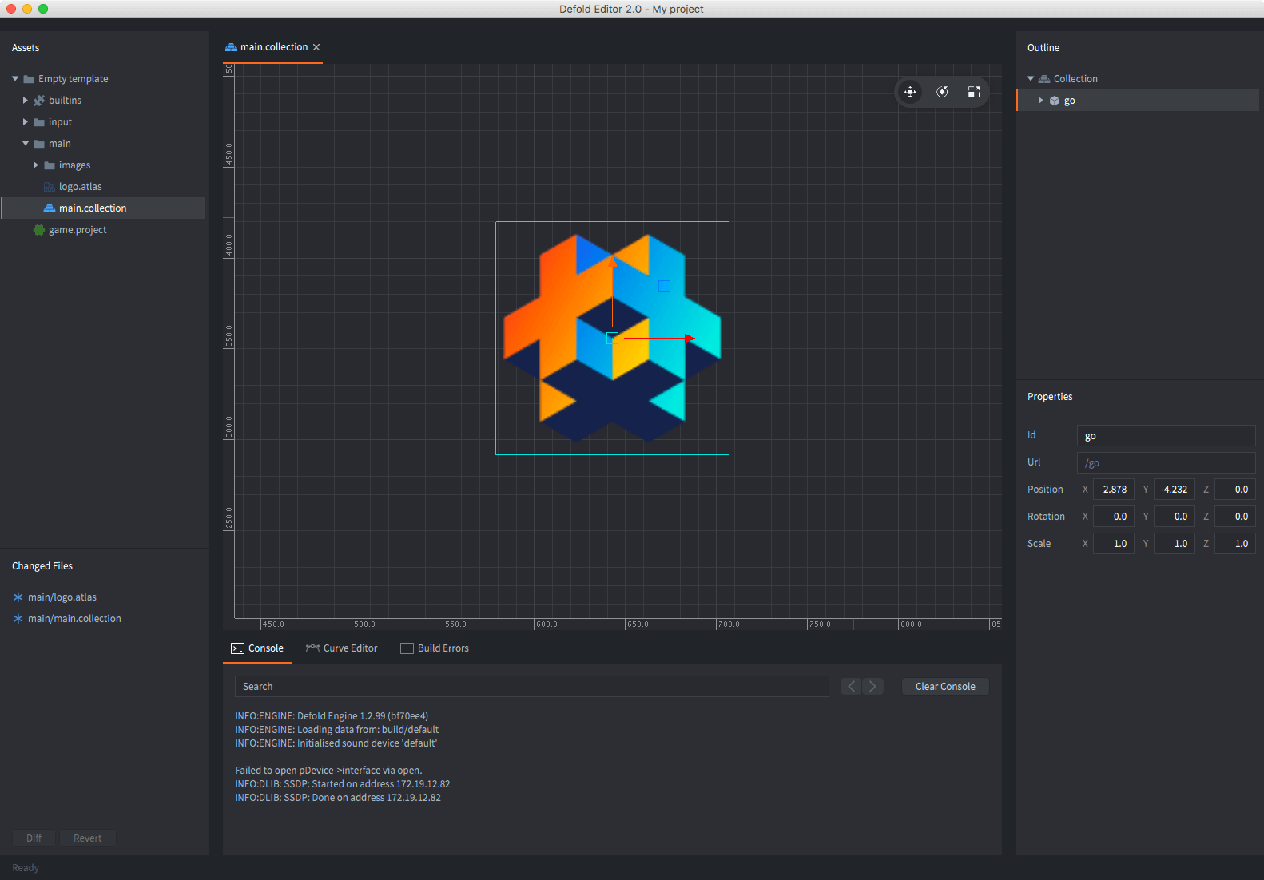
Task: Click the game.project puzzle icon
Action: pos(39,230)
